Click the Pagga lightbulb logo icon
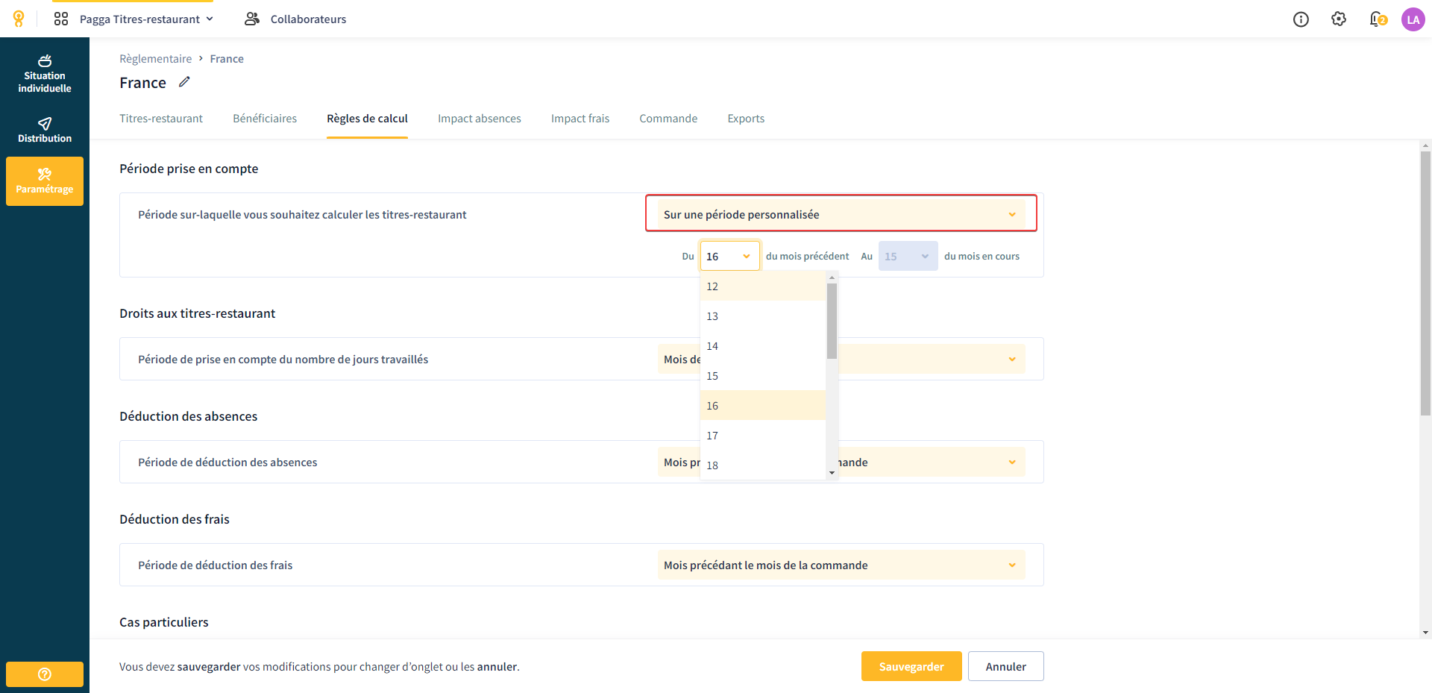 19,19
